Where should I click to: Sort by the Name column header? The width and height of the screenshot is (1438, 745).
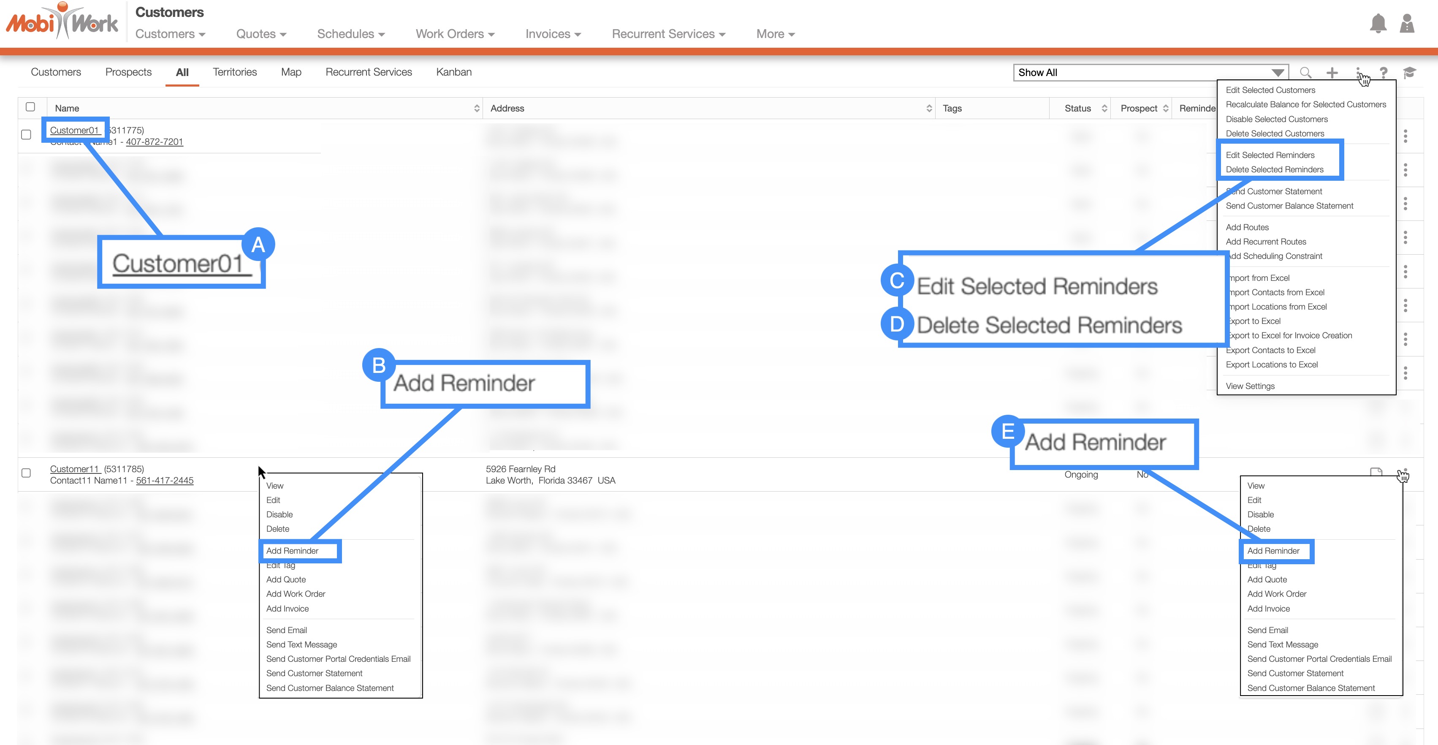click(x=67, y=109)
